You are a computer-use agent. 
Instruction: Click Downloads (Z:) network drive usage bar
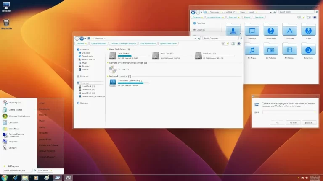pos(133,83)
